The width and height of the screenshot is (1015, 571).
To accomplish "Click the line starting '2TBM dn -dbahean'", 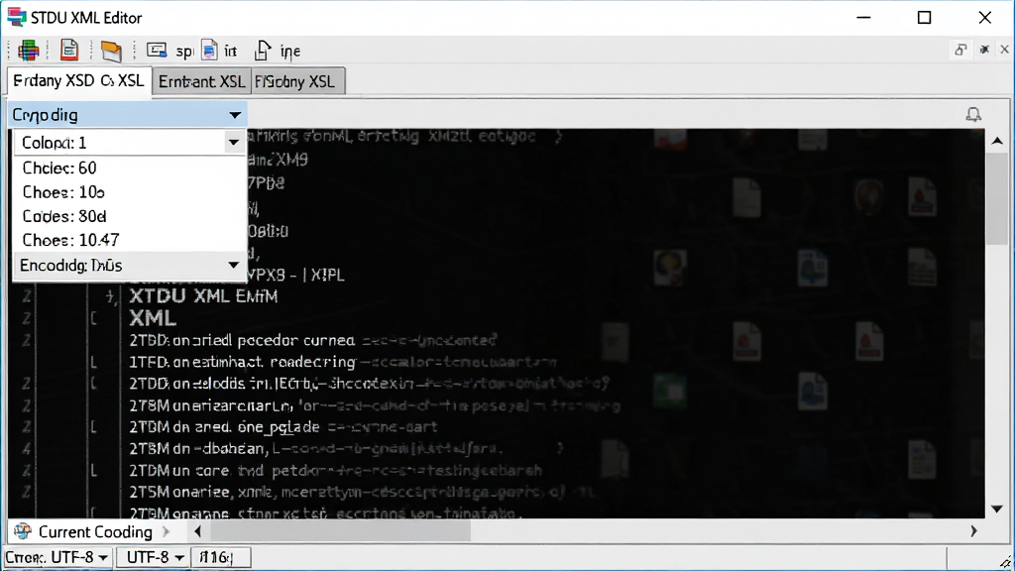I will (x=314, y=449).
